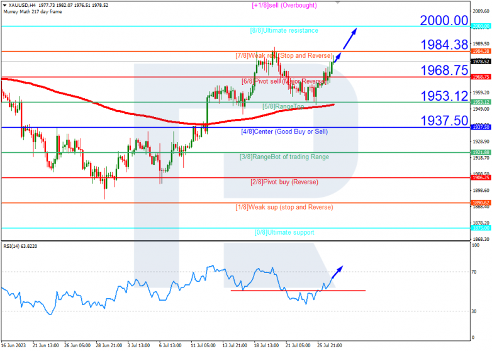The height and width of the screenshot is (351, 492).
Task: Select the black 1978.52 current price tag
Action: point(481,62)
